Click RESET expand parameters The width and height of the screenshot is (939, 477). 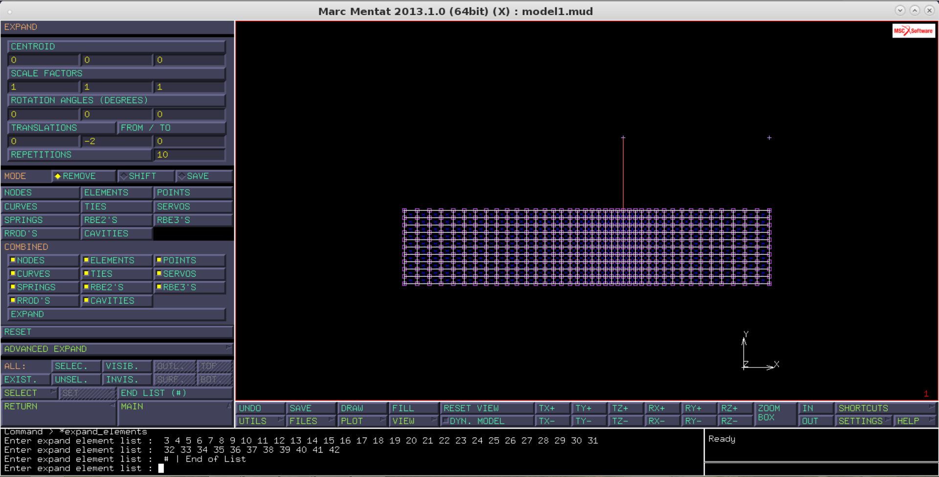117,332
